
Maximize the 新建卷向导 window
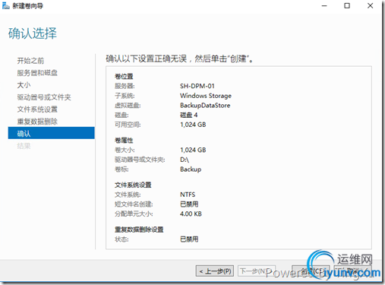[x=347, y=5]
